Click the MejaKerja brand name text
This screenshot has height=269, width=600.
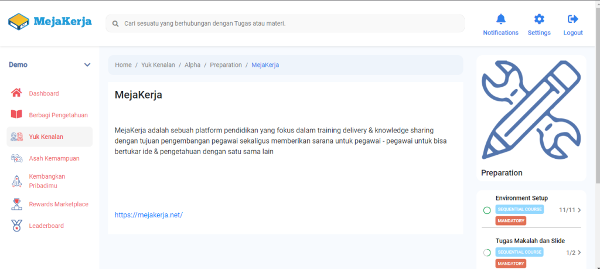(62, 22)
